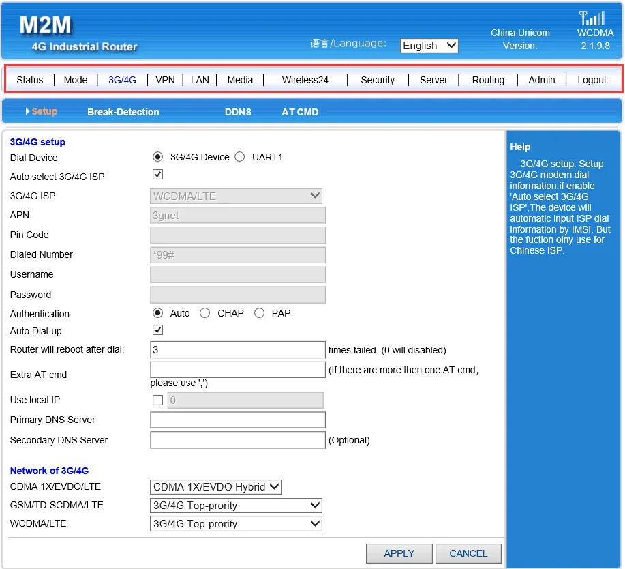The width and height of the screenshot is (625, 569).
Task: Open the AT CMD tab
Action: click(300, 112)
